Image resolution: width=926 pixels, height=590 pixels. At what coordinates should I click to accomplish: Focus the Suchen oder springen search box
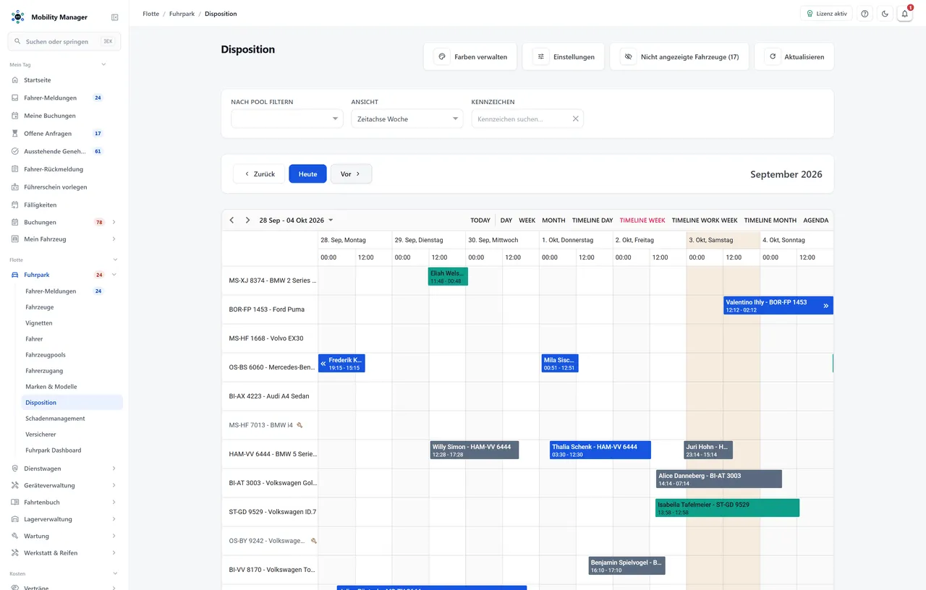[x=64, y=41]
